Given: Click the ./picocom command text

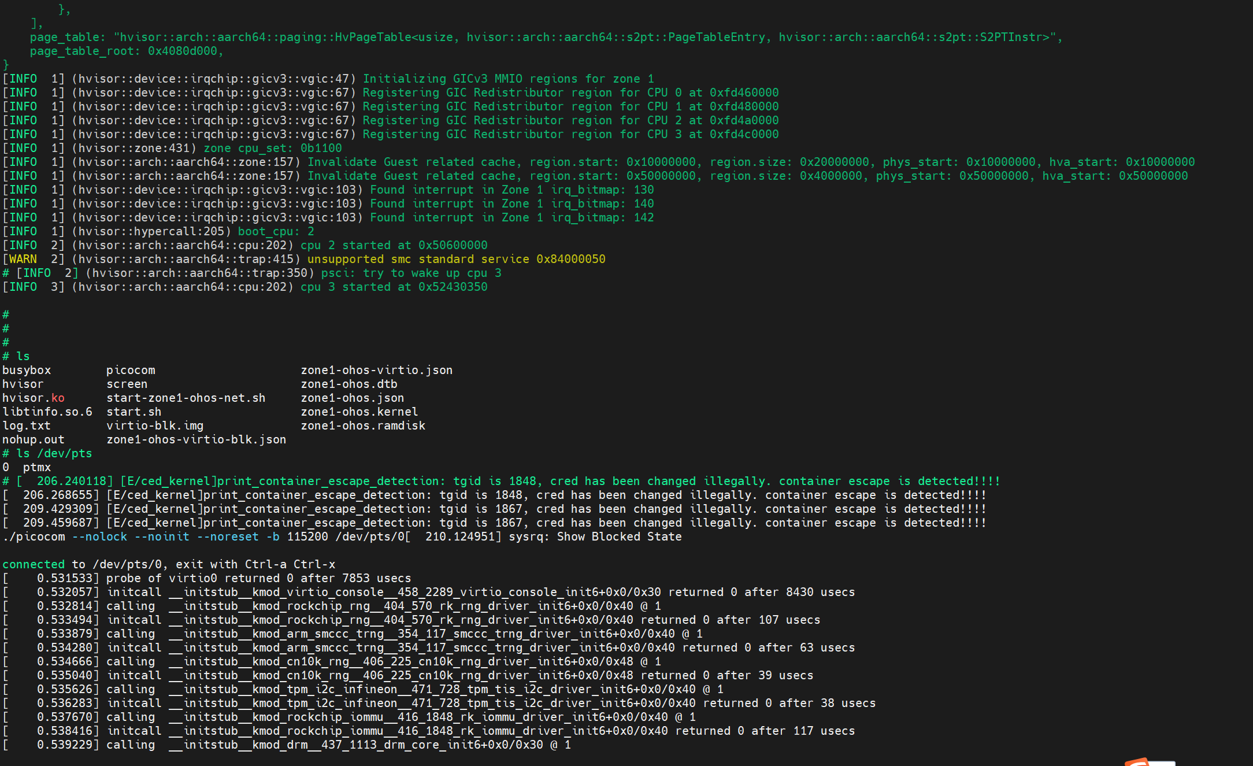Looking at the screenshot, I should (x=34, y=536).
